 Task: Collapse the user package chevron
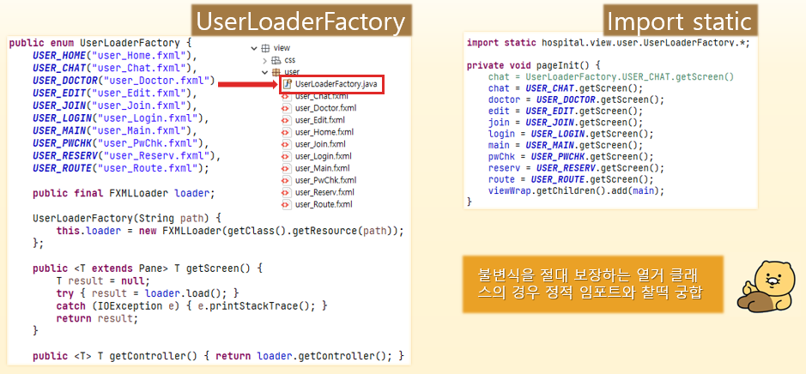(264, 73)
